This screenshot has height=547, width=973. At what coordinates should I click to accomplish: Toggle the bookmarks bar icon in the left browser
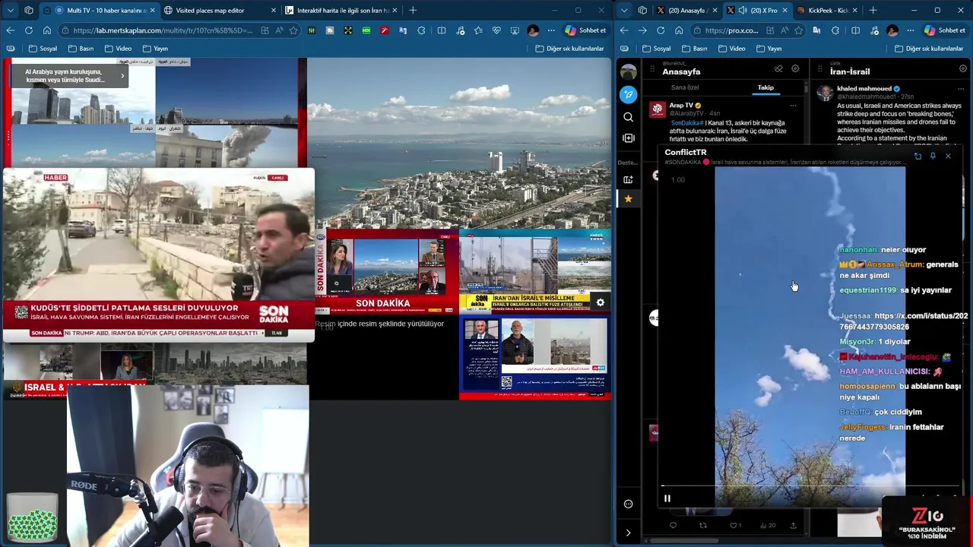[x=10, y=49]
